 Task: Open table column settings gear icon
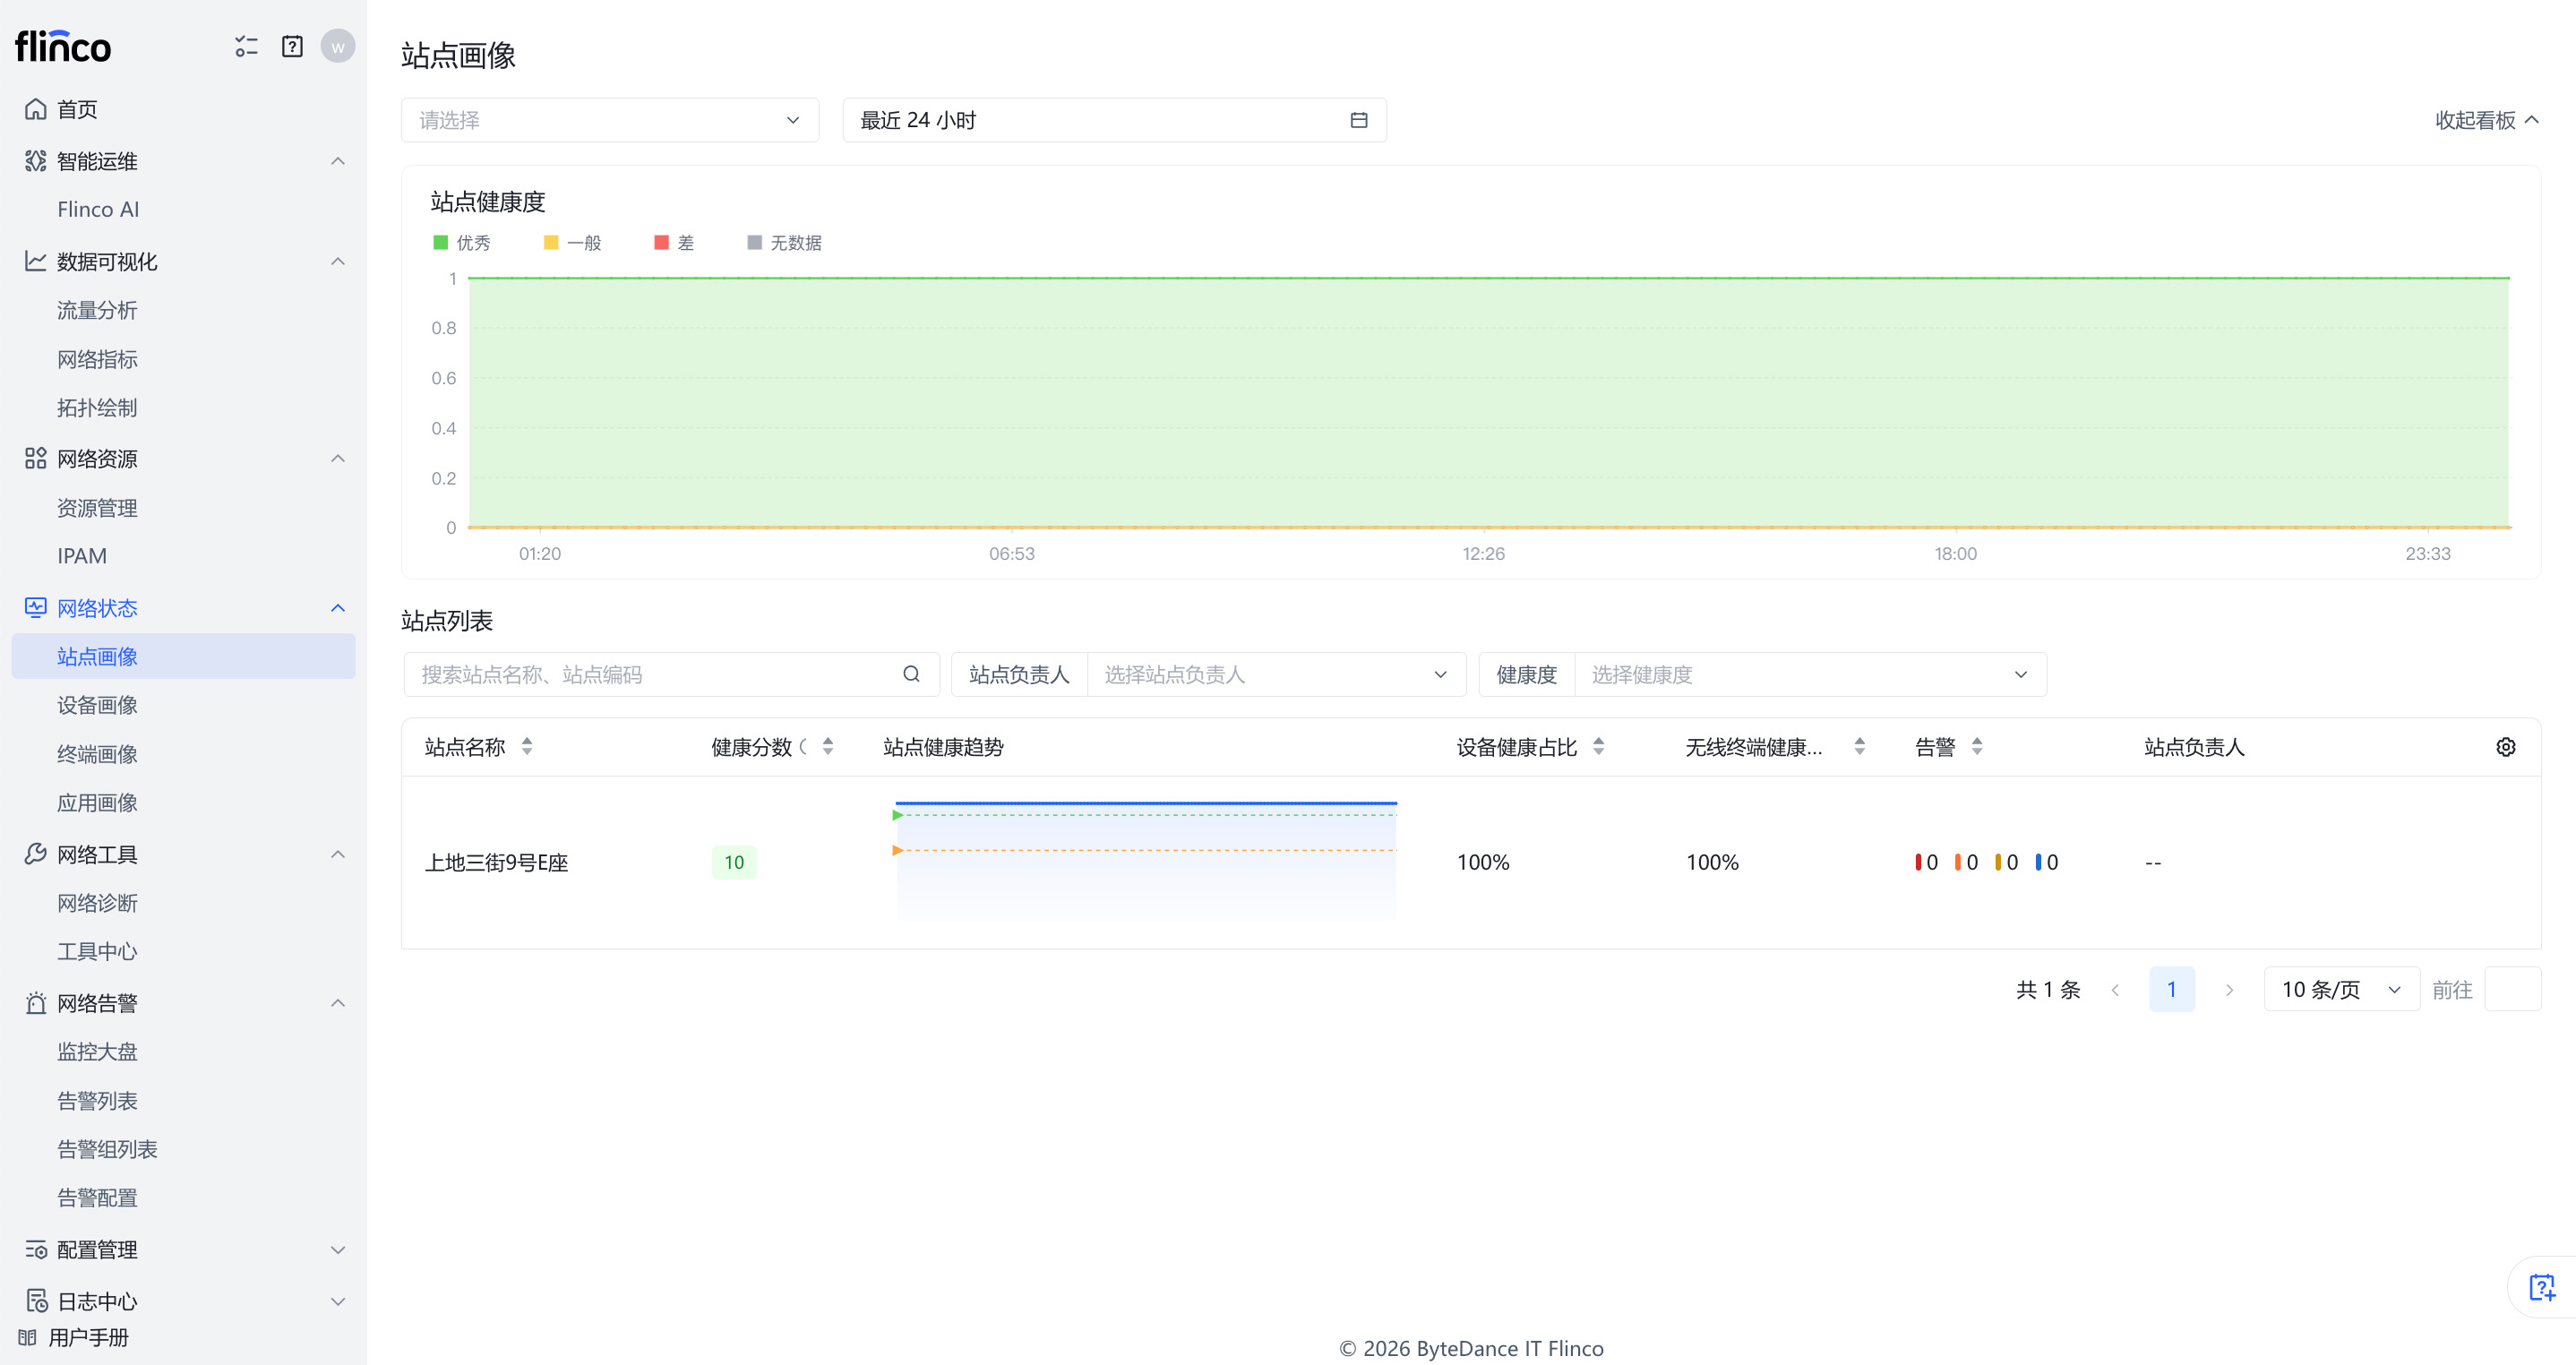2505,747
